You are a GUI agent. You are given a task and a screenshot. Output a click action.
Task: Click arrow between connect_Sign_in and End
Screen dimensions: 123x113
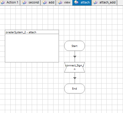(x=75, y=78)
